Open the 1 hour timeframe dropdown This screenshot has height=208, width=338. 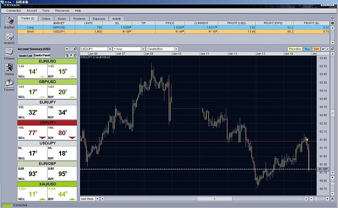pyautogui.click(x=143, y=49)
